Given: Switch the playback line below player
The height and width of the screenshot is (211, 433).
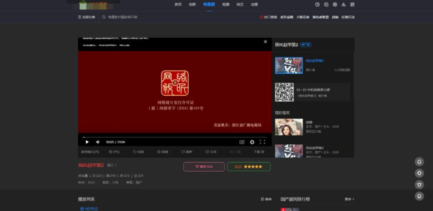Looking at the screenshot, I should click(x=138, y=152).
